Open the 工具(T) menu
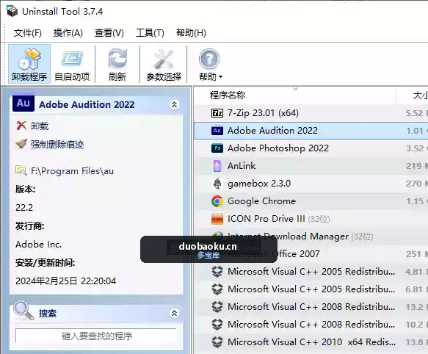This screenshot has height=354, width=428. point(150,33)
